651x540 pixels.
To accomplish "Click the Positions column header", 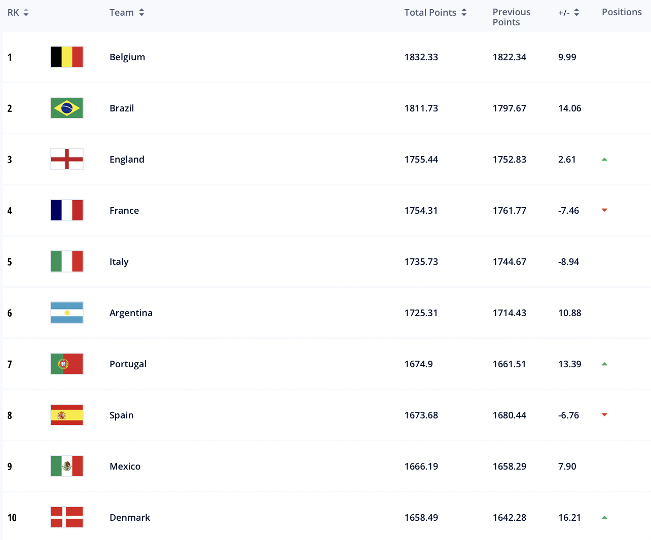I will 622,12.
